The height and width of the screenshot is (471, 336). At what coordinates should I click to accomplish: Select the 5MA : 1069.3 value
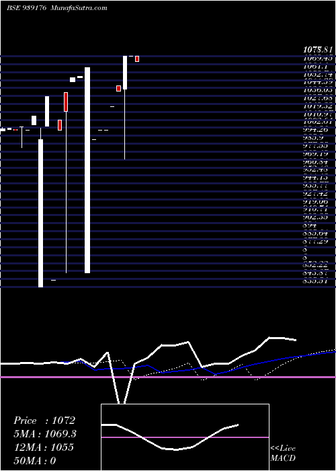click(x=45, y=434)
